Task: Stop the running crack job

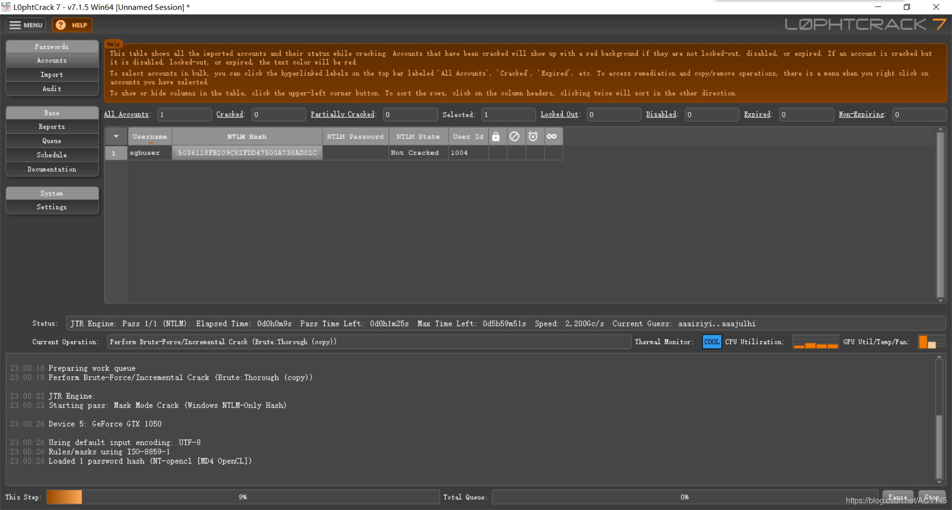Action: [931, 497]
